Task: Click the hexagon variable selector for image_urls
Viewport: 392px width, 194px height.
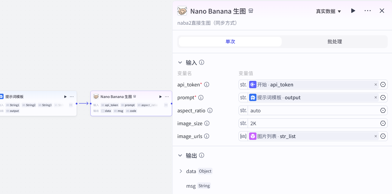Action: [x=383, y=136]
